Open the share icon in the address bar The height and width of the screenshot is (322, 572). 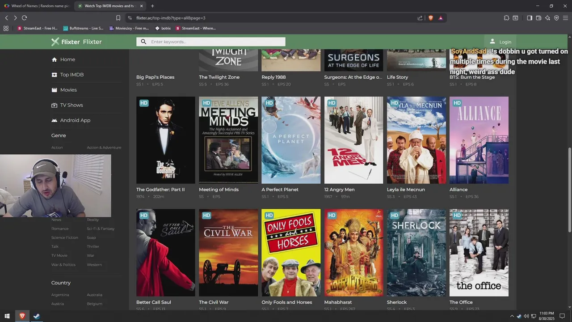[420, 18]
